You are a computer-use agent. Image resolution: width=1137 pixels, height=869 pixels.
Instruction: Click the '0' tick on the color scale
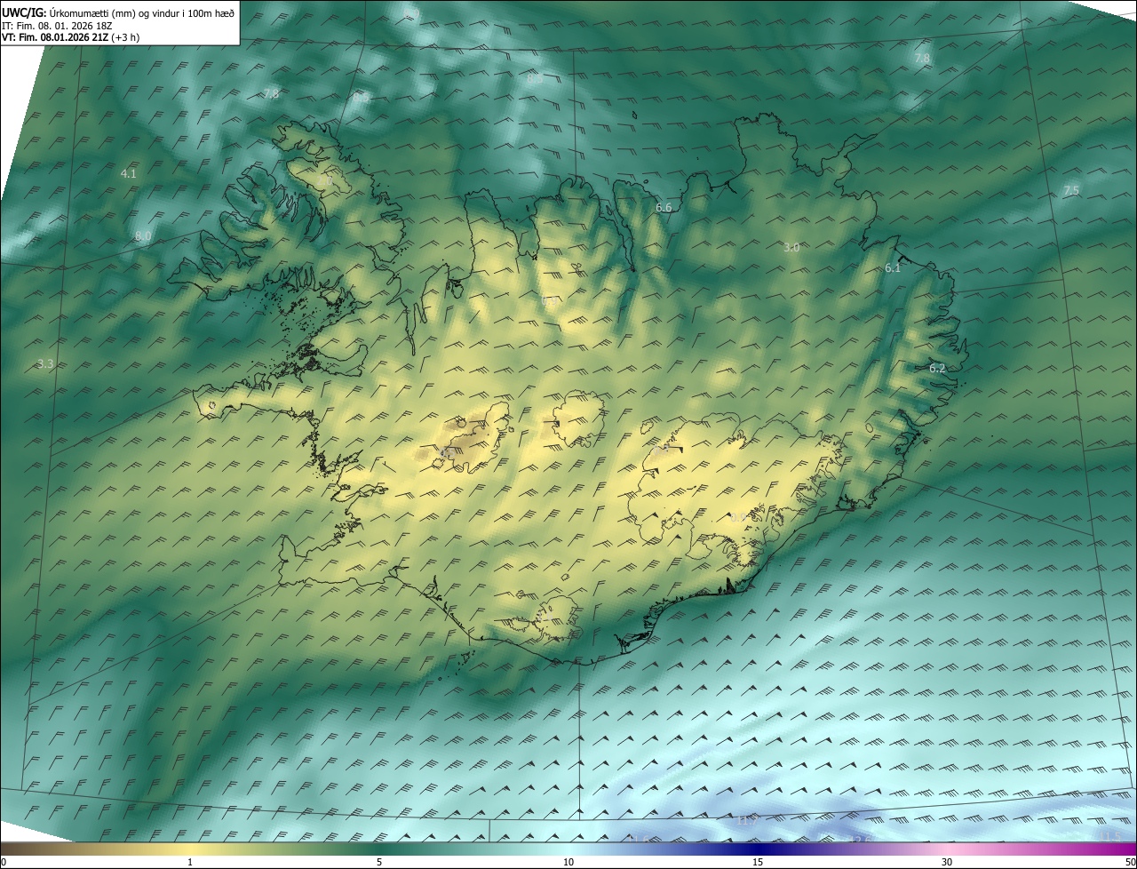coord(4,862)
